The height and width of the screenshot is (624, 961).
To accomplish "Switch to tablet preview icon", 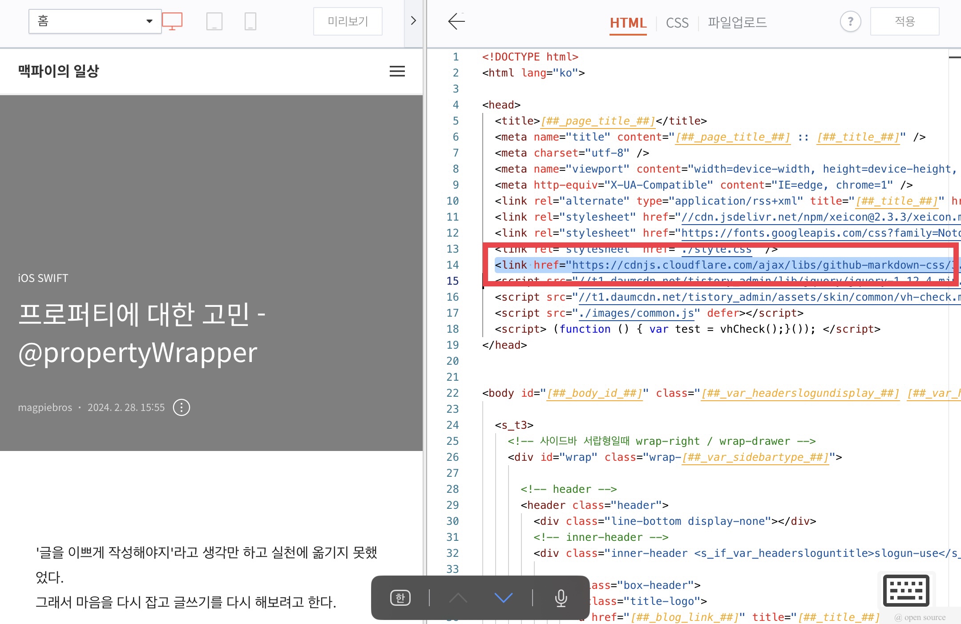I will [214, 21].
